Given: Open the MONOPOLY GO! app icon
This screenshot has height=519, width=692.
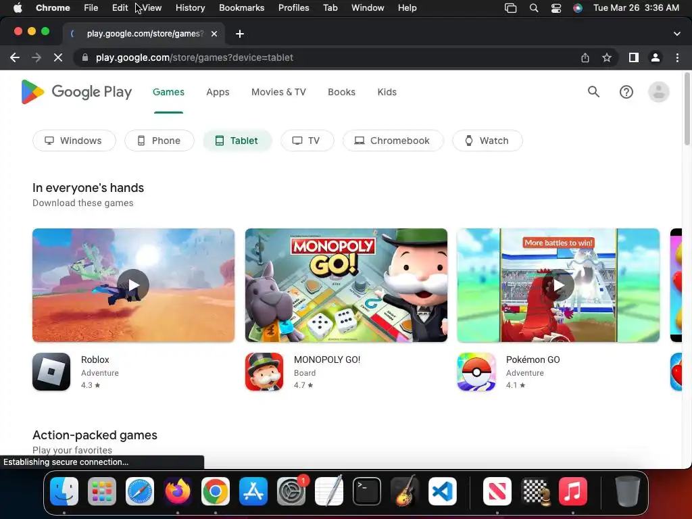Looking at the screenshot, I should (264, 372).
